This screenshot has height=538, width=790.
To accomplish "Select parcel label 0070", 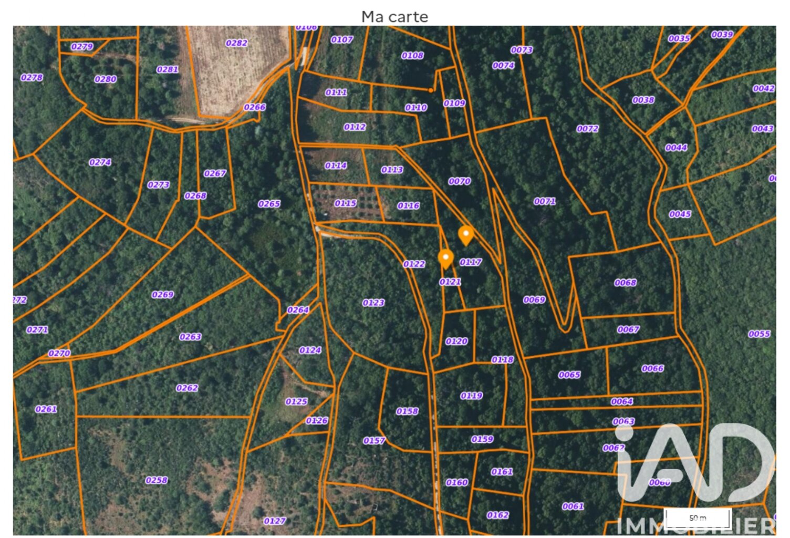I will pos(460,181).
